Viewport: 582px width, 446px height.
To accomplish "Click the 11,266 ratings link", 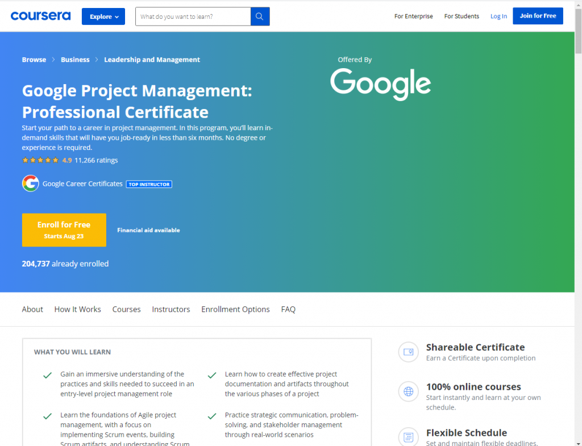I will [x=96, y=160].
